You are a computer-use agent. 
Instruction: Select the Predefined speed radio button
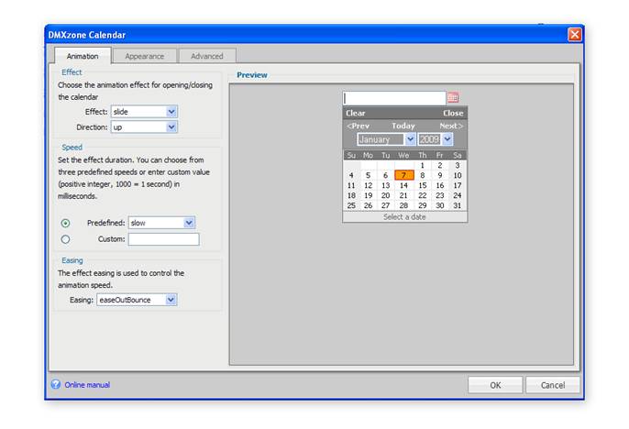point(65,223)
